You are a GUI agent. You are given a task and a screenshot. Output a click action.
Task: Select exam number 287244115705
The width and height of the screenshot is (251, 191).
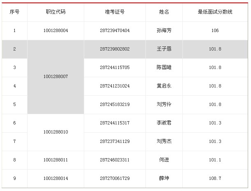click(x=115, y=67)
